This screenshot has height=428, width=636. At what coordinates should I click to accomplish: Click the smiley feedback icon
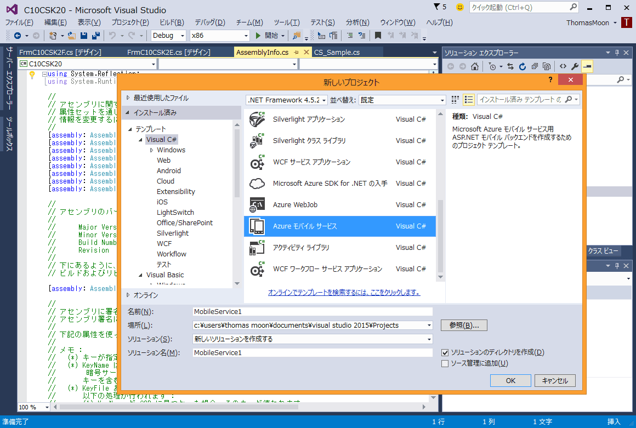coord(459,7)
